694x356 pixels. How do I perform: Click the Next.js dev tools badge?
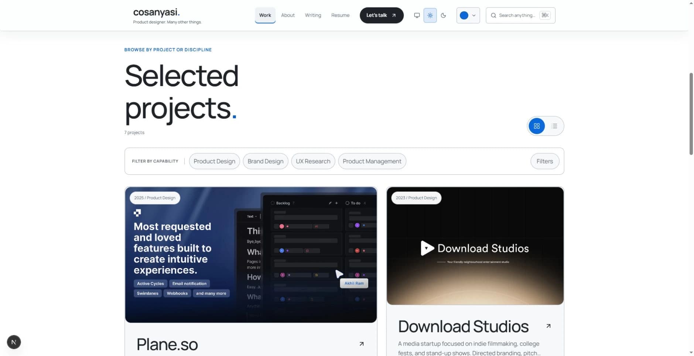click(x=14, y=342)
